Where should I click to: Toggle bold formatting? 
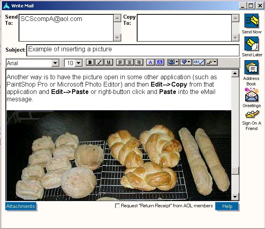coord(90,62)
